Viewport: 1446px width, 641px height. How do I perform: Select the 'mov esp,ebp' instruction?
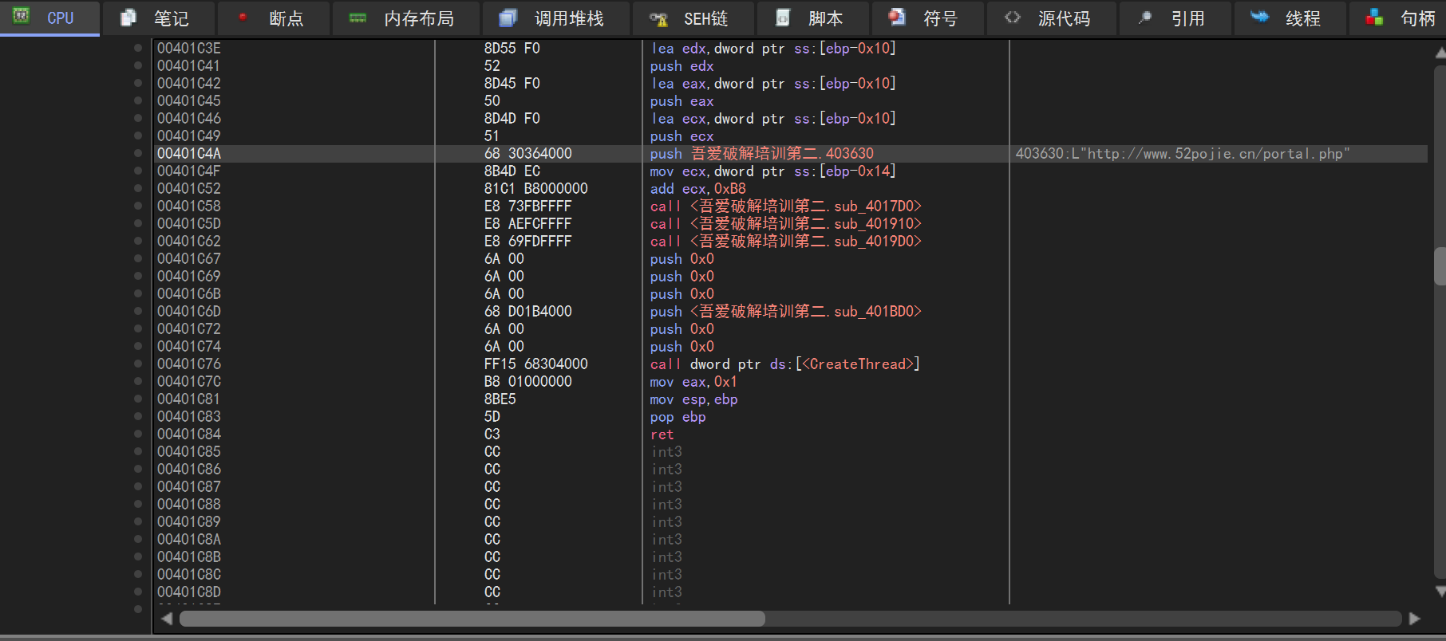693,399
